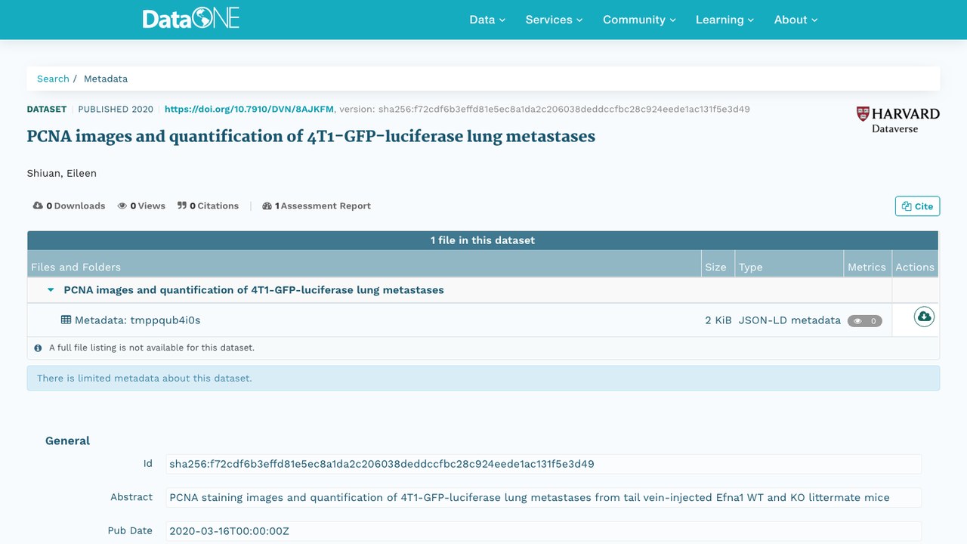Click the '1 file in this dataset' header

483,240
